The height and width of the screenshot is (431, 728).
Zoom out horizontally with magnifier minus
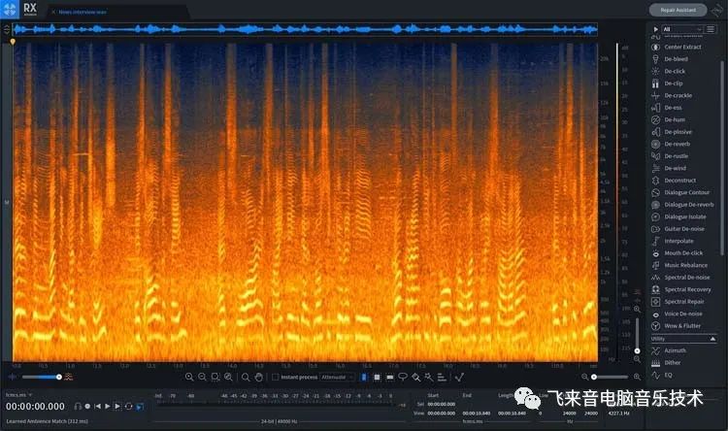click(203, 377)
